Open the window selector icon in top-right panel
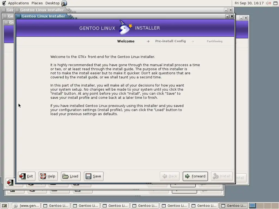The width and height of the screenshot is (279, 209). [275, 3]
